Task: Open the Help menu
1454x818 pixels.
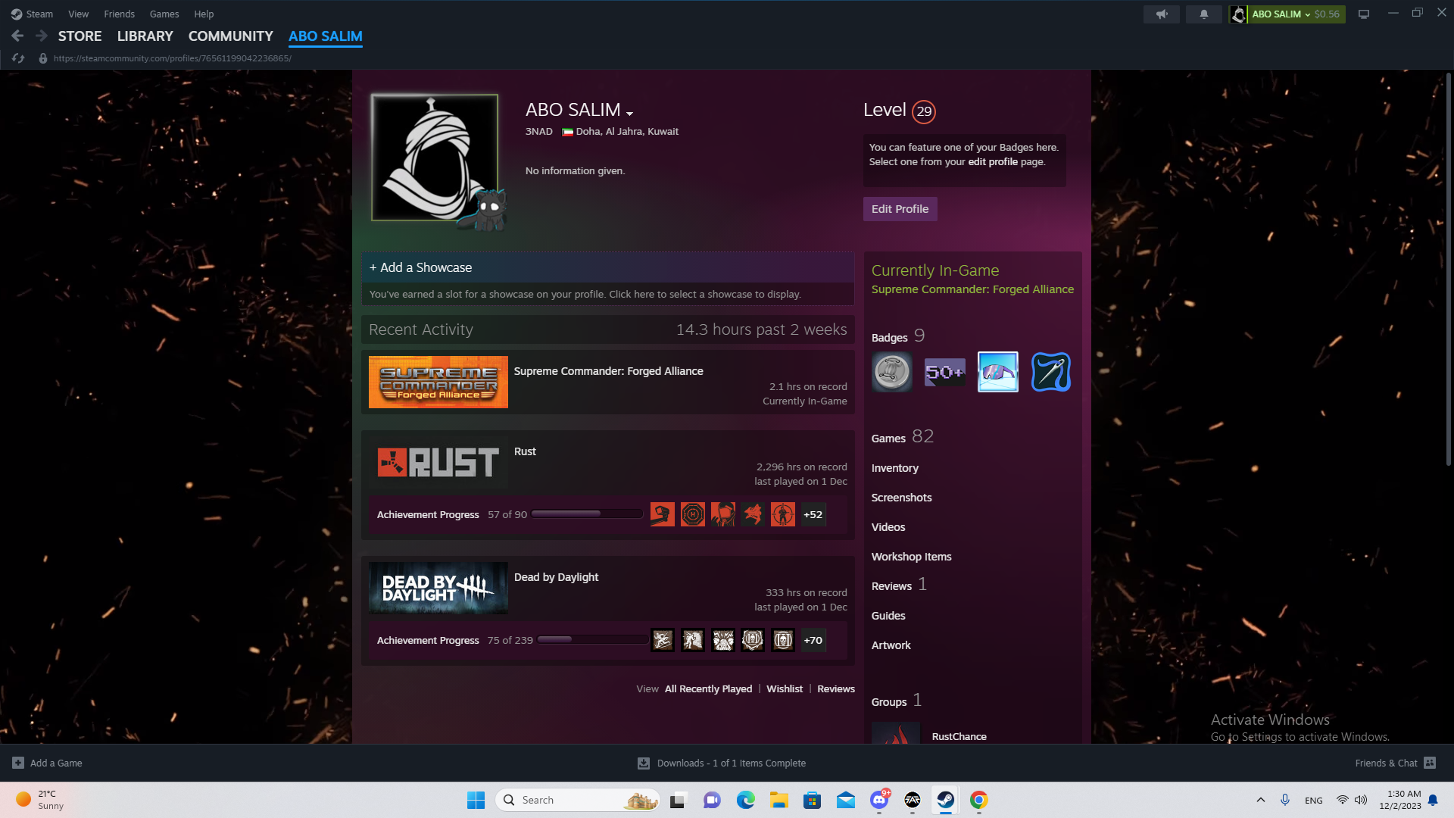Action: pos(204,14)
